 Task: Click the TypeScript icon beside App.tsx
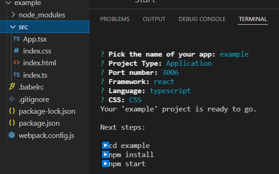point(16,39)
